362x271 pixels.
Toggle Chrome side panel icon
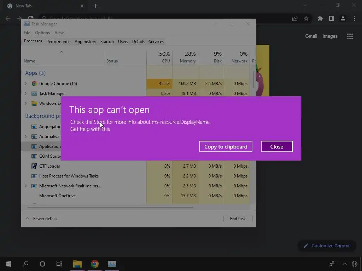(x=332, y=18)
